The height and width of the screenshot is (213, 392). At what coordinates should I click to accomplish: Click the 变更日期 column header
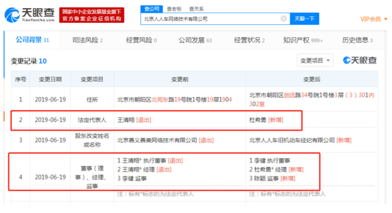click(50, 79)
